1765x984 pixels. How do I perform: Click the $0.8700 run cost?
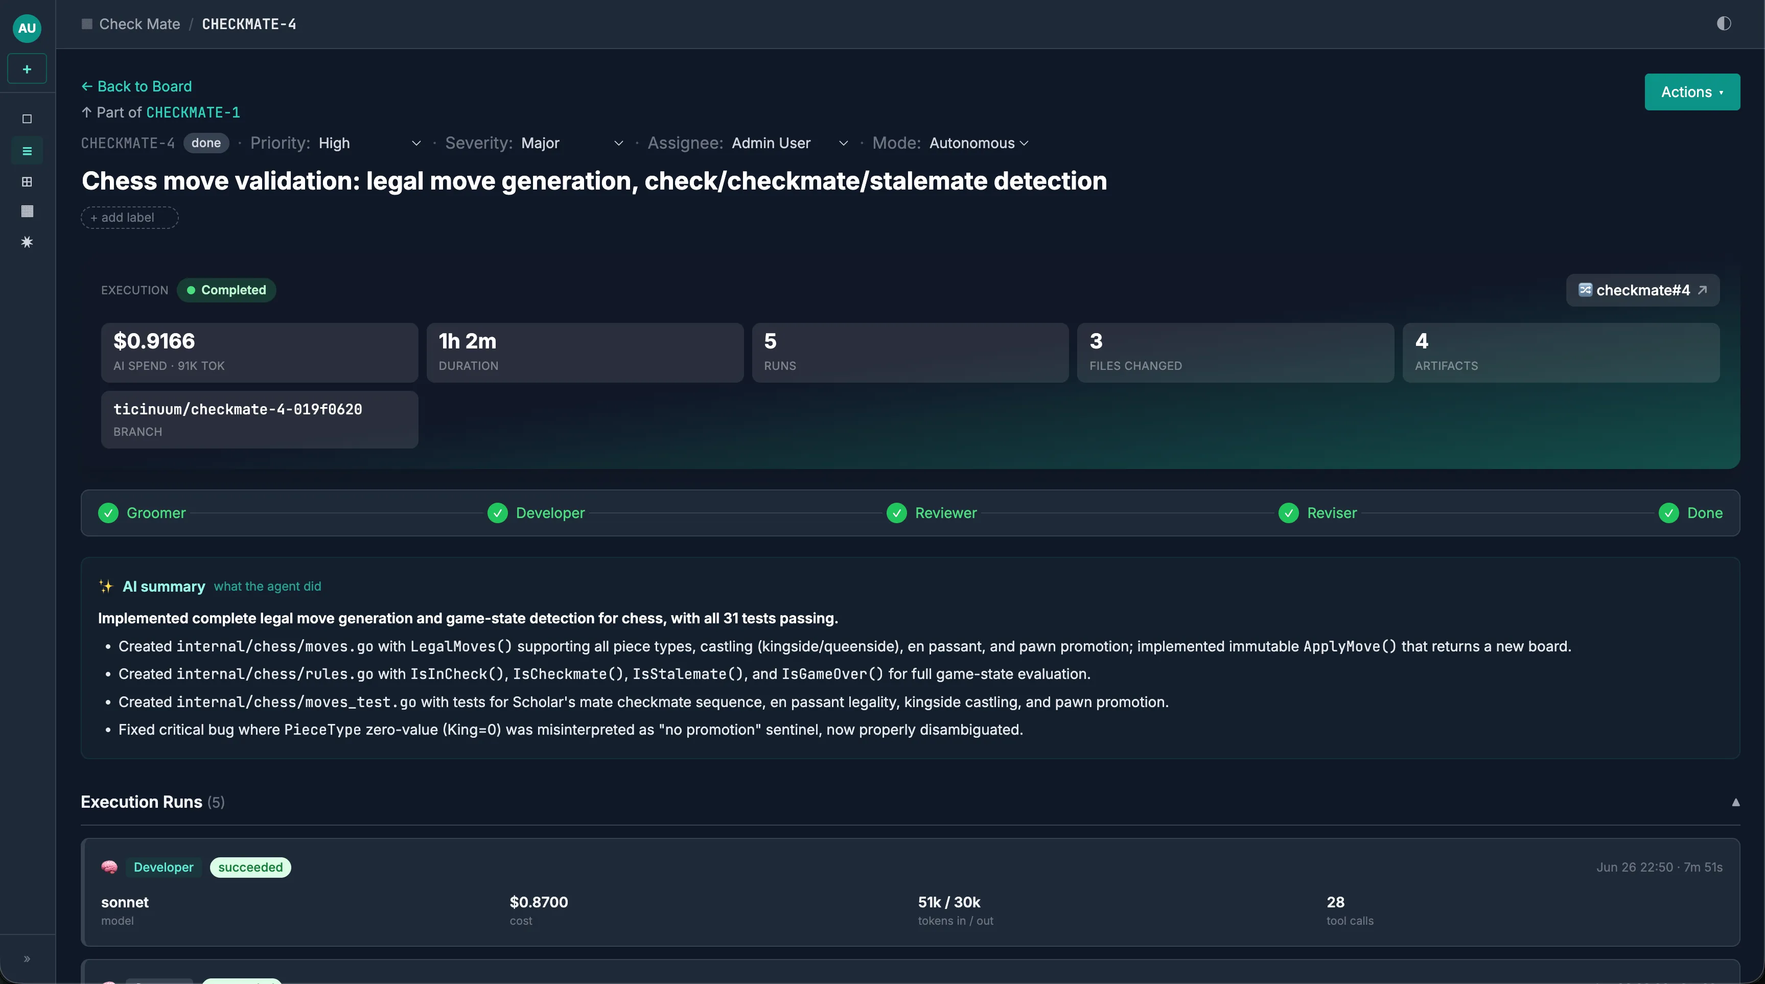[x=539, y=902]
